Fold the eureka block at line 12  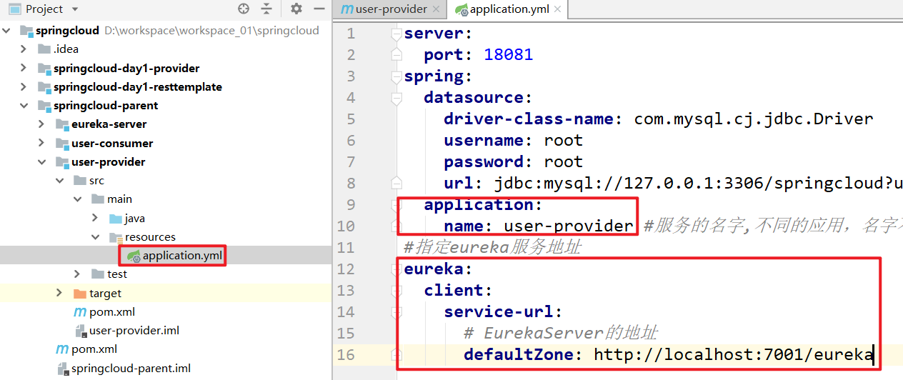(397, 269)
